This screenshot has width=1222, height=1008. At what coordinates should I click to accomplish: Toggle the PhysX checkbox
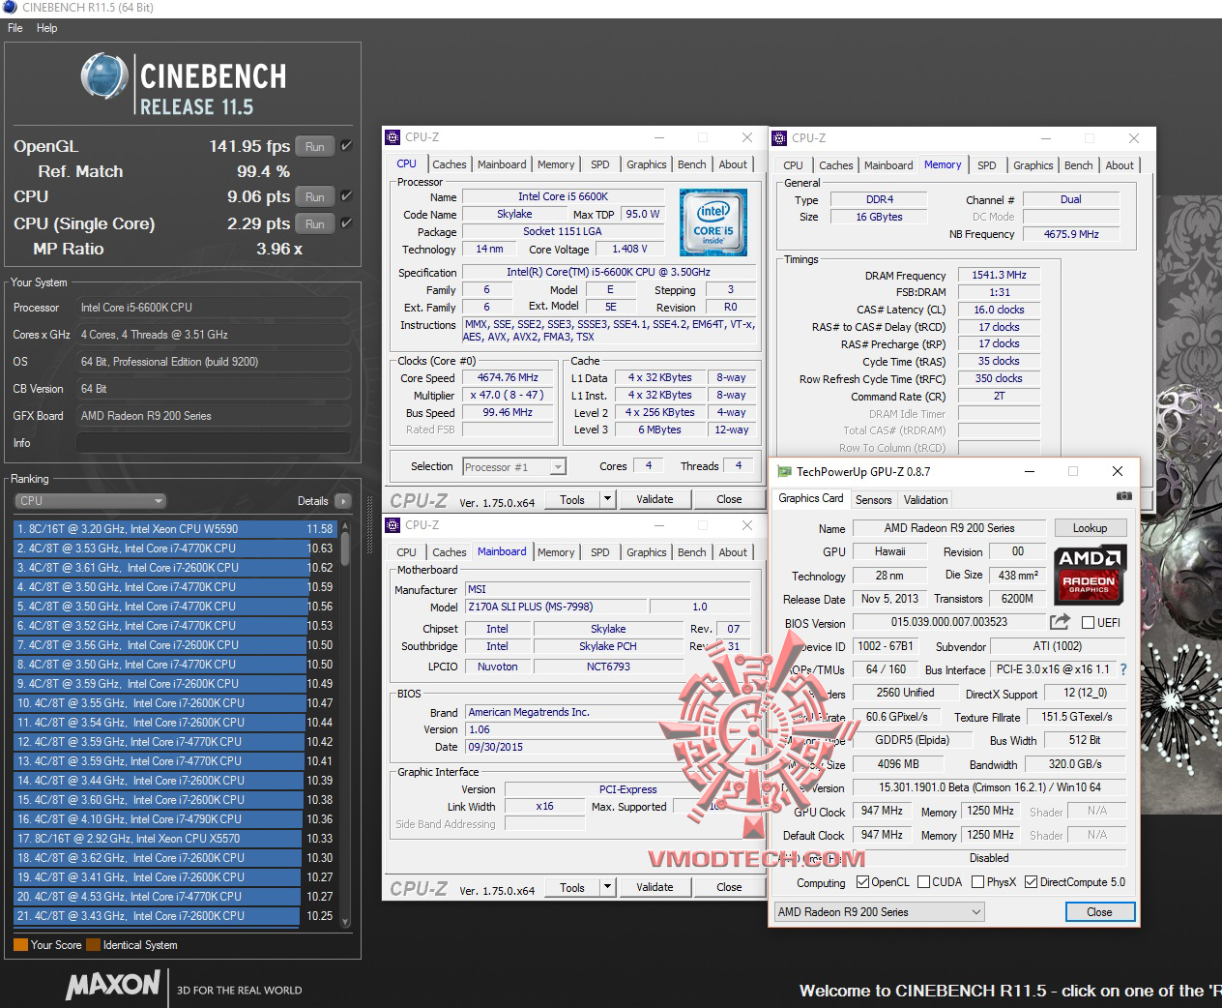point(977,882)
